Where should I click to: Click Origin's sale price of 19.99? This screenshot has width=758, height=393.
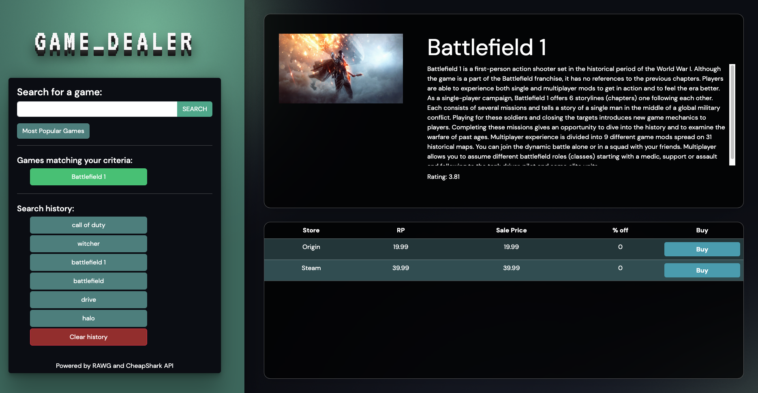pos(511,247)
